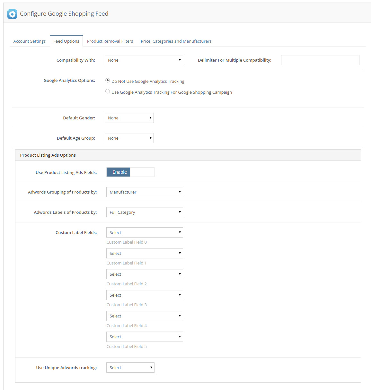Image resolution: width=371 pixels, height=390 pixels.
Task: Open the Default Gender dropdown
Action: [x=129, y=118]
